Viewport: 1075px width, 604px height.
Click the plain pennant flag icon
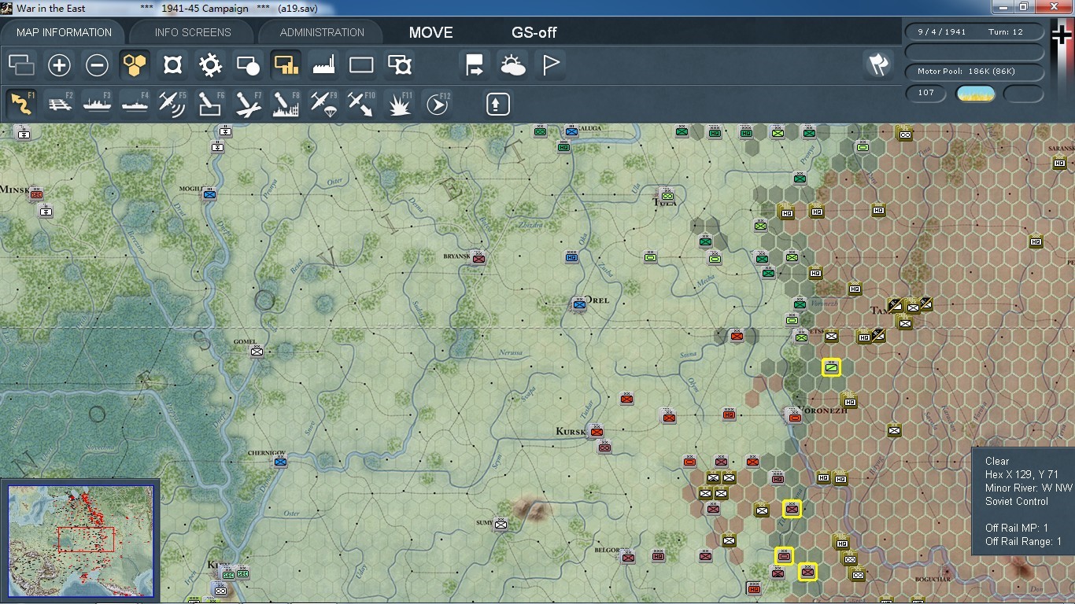pyautogui.click(x=551, y=65)
